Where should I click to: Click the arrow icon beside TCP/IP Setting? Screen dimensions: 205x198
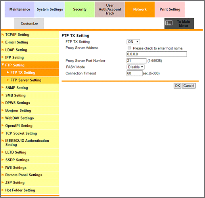pos(2,34)
